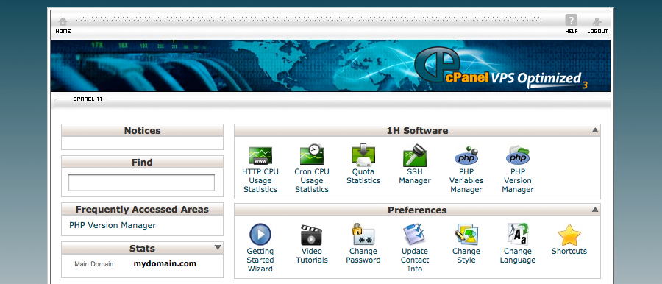Image resolution: width=662 pixels, height=284 pixels.
Task: Select the mydomain.com main domain value
Action: pyautogui.click(x=165, y=263)
